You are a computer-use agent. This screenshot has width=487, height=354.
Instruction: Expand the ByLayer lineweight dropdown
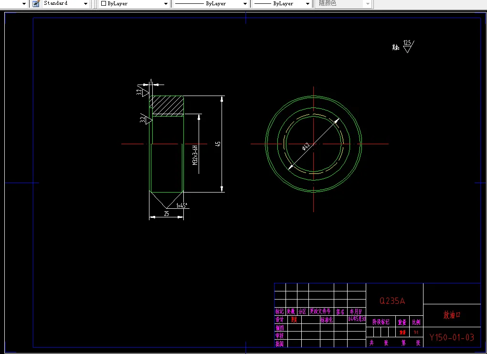(281, 3)
